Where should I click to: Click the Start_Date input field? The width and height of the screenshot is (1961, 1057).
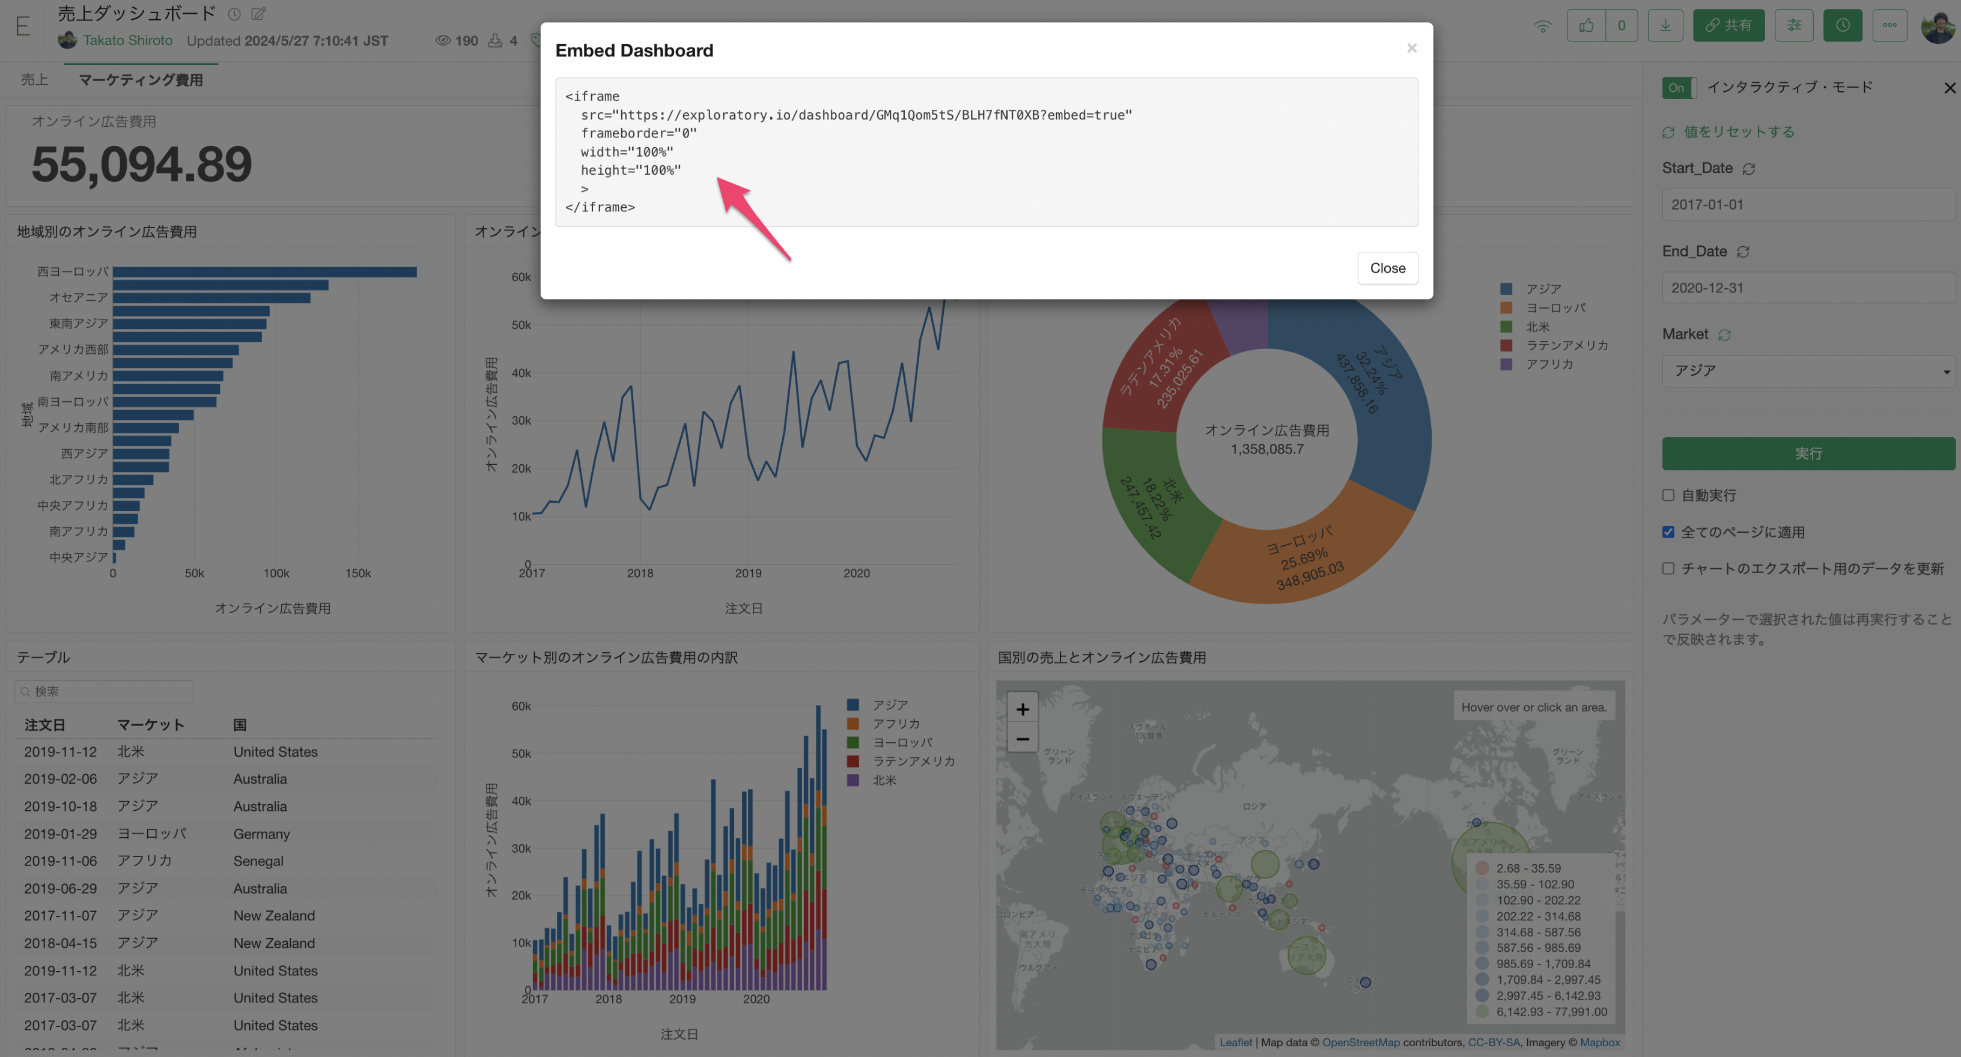[1808, 204]
